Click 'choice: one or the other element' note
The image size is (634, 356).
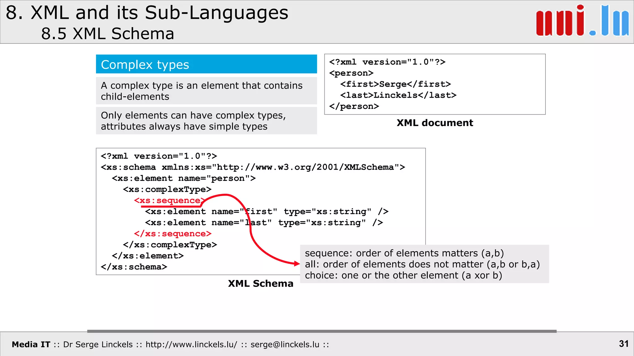[403, 275]
